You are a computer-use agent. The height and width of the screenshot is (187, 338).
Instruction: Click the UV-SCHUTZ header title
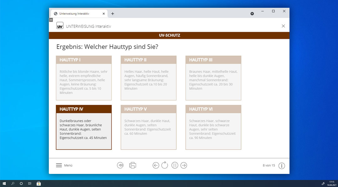(169, 36)
